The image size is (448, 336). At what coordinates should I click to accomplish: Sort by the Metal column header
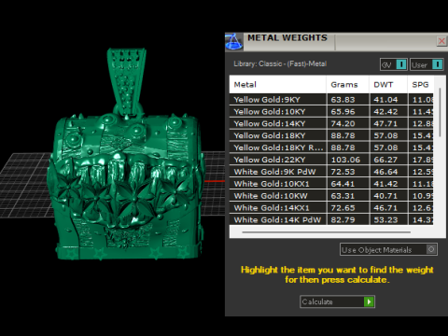click(x=278, y=84)
